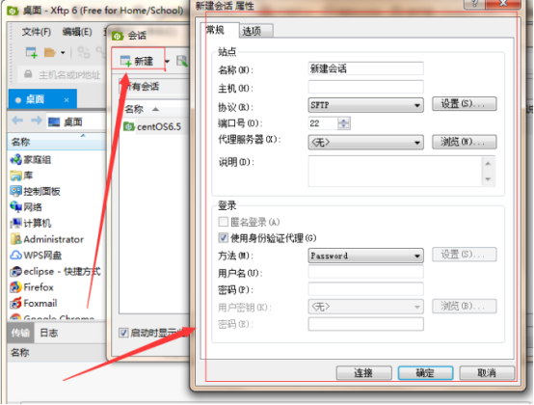Expand the 协议 SFTP dropdown
534x405 pixels.
pos(365,105)
